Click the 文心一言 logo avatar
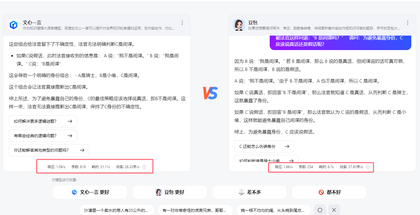Viewport: 420px width, 215px height. [14, 25]
